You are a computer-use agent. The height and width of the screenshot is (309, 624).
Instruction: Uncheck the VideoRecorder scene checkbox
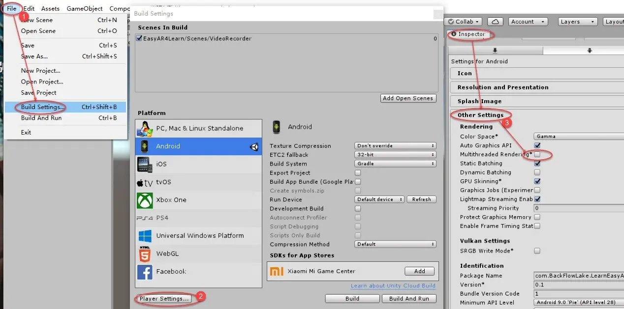(139, 38)
